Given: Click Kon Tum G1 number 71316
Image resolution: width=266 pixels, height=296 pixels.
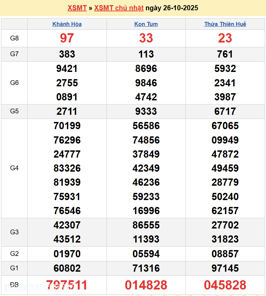Looking at the screenshot, I should pyautogui.click(x=146, y=268).
